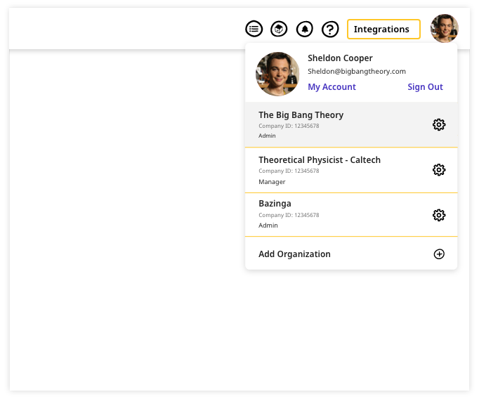479x399 pixels.
Task: Open the My Account link
Action: pyautogui.click(x=332, y=87)
